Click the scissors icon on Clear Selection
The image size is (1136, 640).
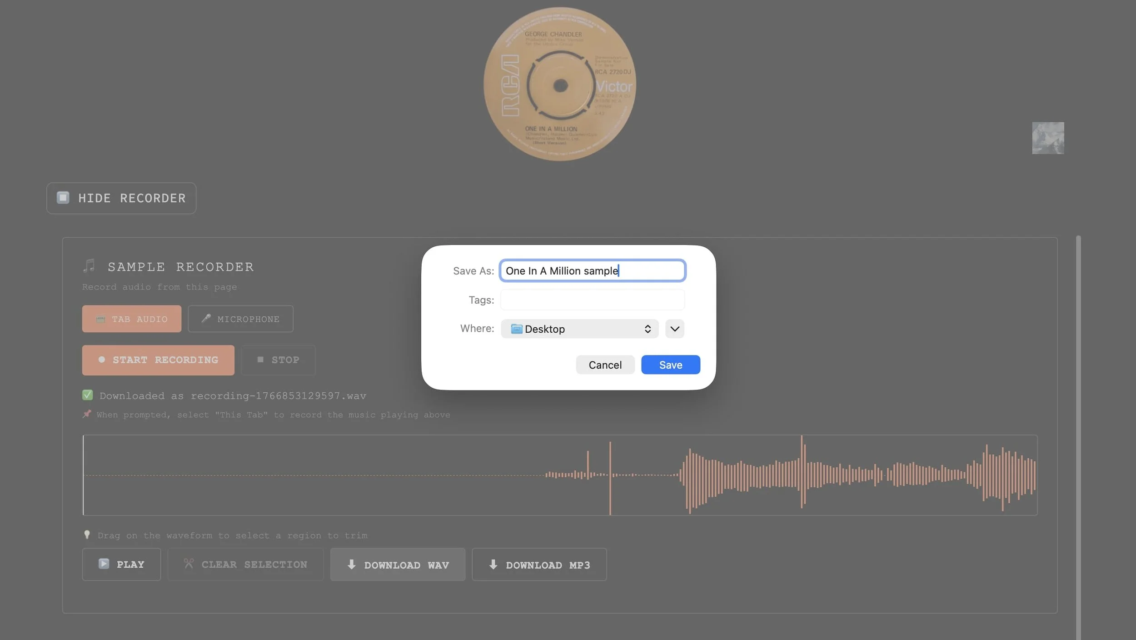tap(189, 564)
